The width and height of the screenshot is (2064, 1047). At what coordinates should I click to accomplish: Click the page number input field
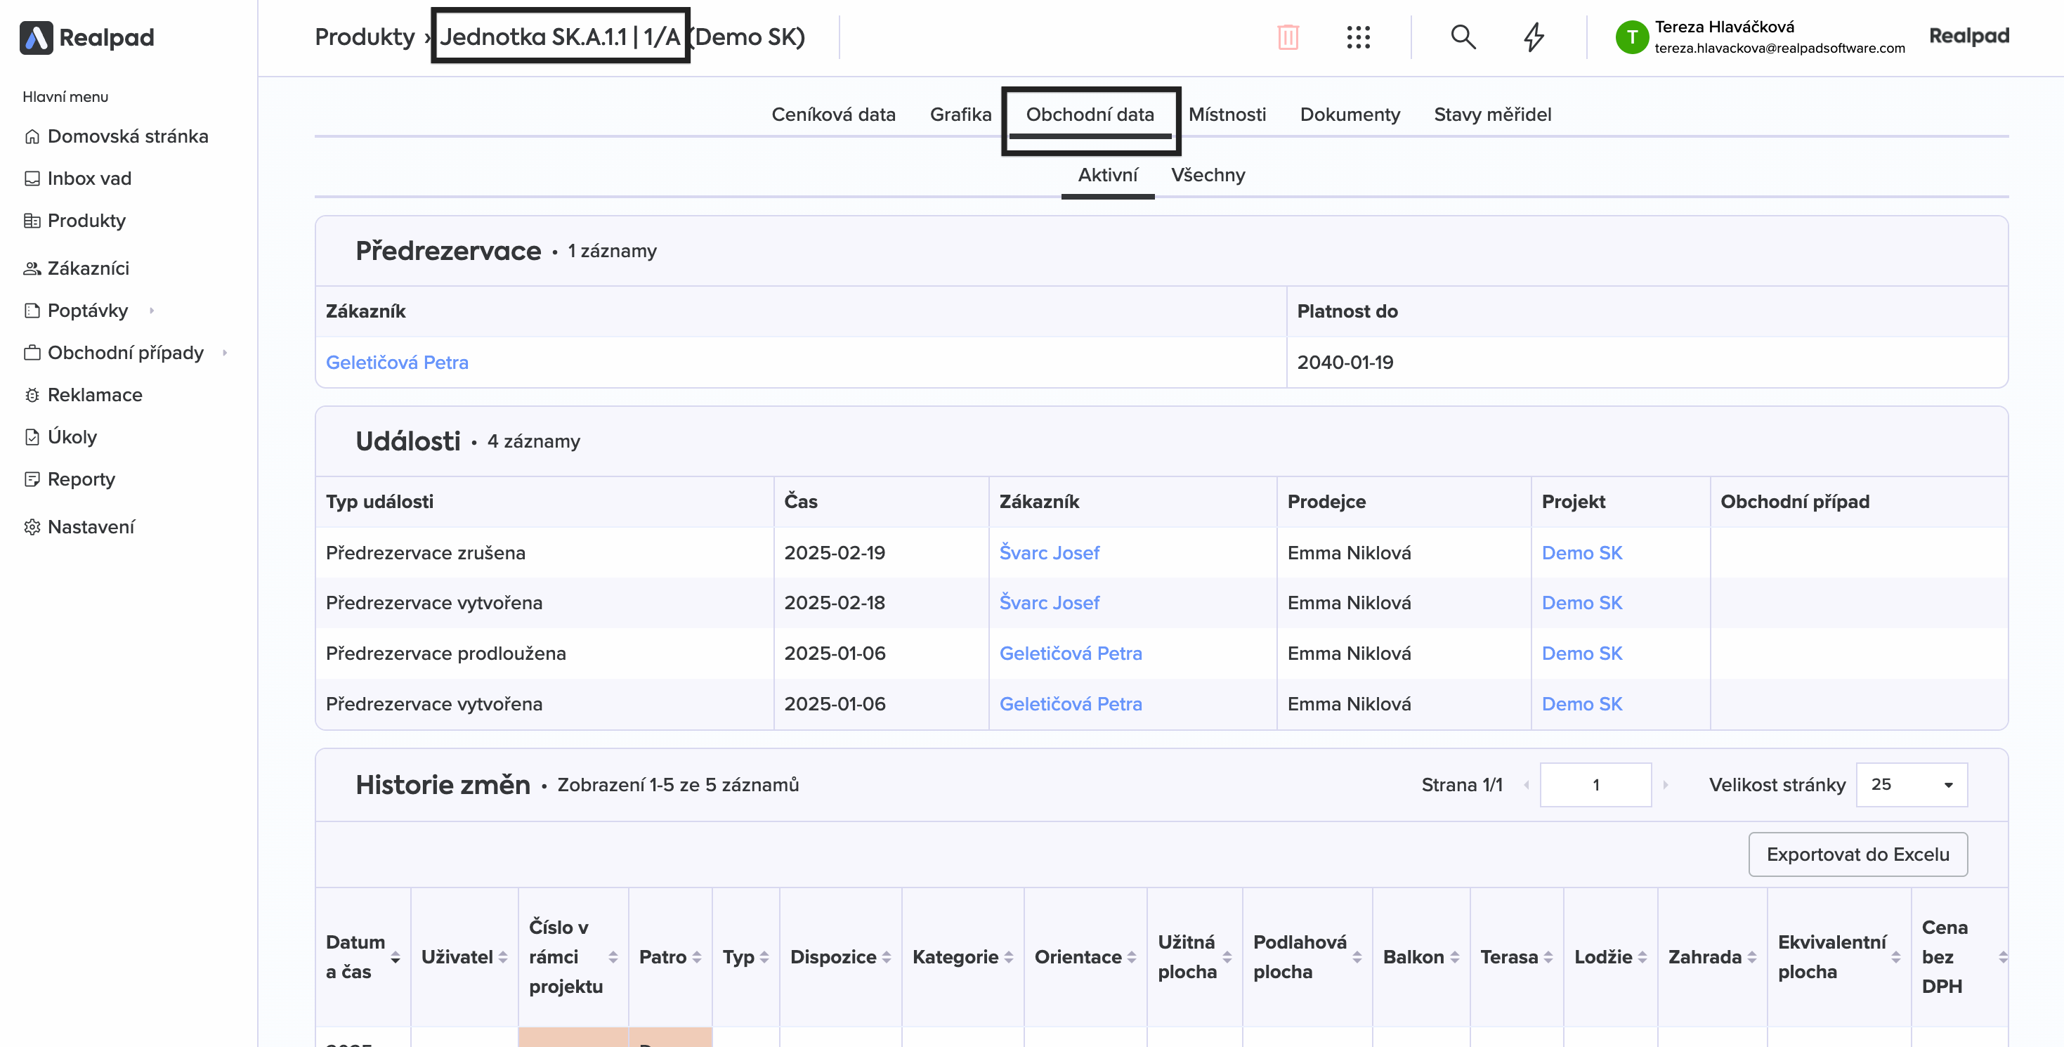click(1595, 785)
